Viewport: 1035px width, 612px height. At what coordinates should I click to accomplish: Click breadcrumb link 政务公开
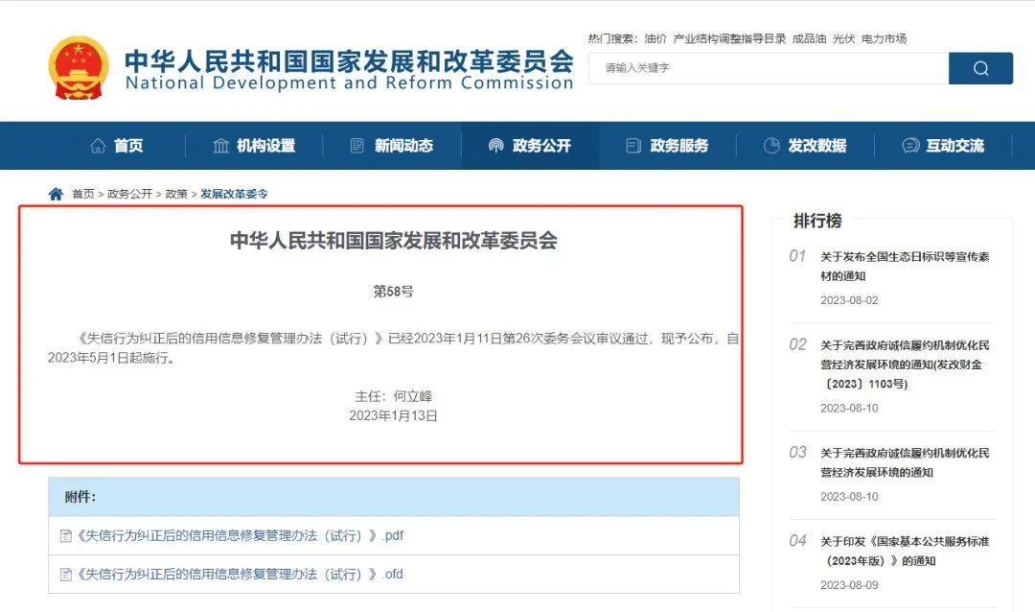tap(130, 194)
